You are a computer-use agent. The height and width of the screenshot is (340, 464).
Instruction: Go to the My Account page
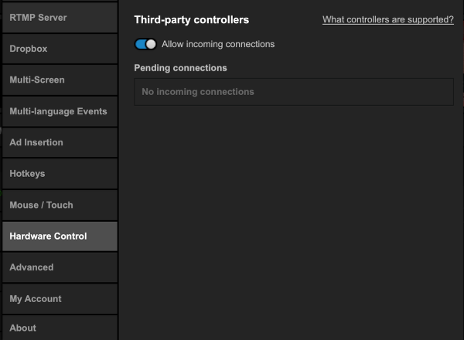click(60, 298)
